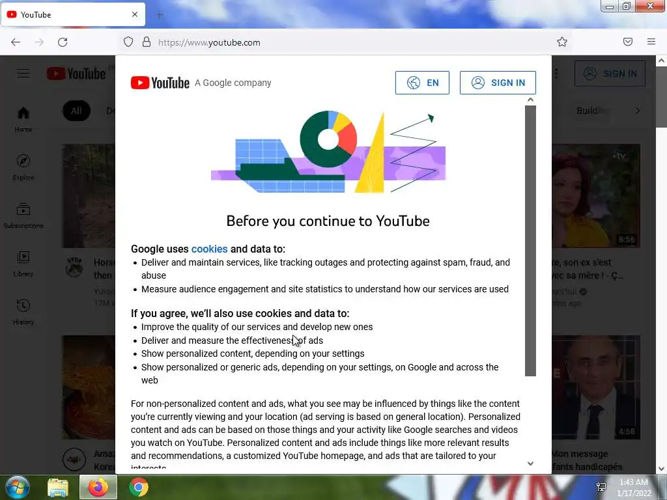Screen dimensions: 667x500
Task: Click the Firefox forward arrow button
Action: 39,42
